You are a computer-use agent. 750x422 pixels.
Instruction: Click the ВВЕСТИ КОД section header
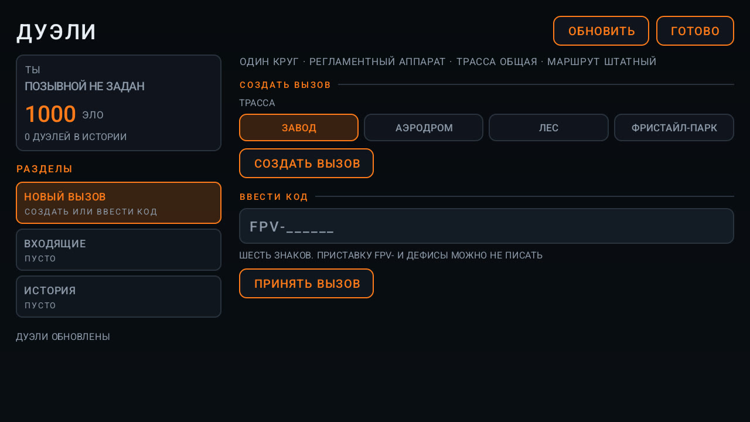(x=274, y=197)
